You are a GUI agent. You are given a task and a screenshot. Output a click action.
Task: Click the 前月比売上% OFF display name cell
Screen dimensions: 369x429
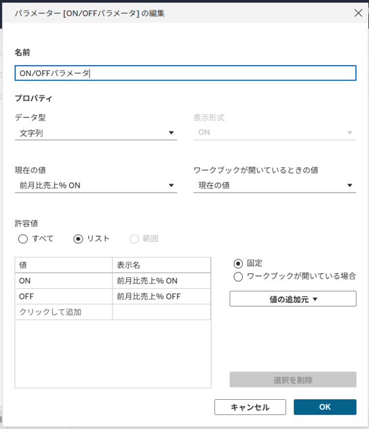point(161,296)
